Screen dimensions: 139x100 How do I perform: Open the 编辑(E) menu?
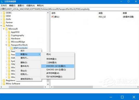pos(12,6)
